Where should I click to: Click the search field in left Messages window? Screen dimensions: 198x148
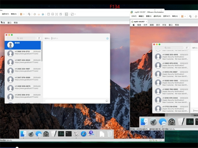(x=20, y=38)
